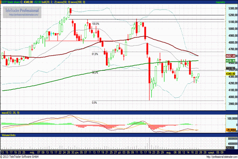Open the footer professional.teletrader.com link

218,157
